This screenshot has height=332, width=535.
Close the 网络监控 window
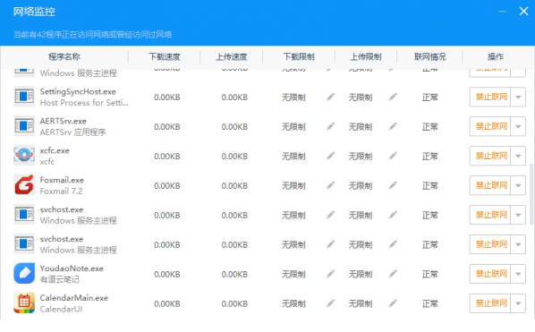523,12
